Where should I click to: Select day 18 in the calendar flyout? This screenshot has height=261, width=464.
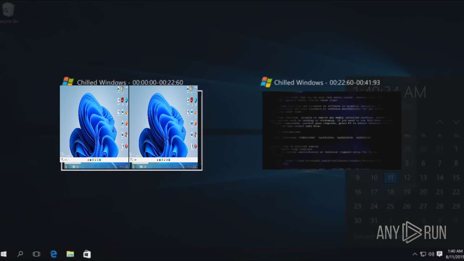coord(390,192)
